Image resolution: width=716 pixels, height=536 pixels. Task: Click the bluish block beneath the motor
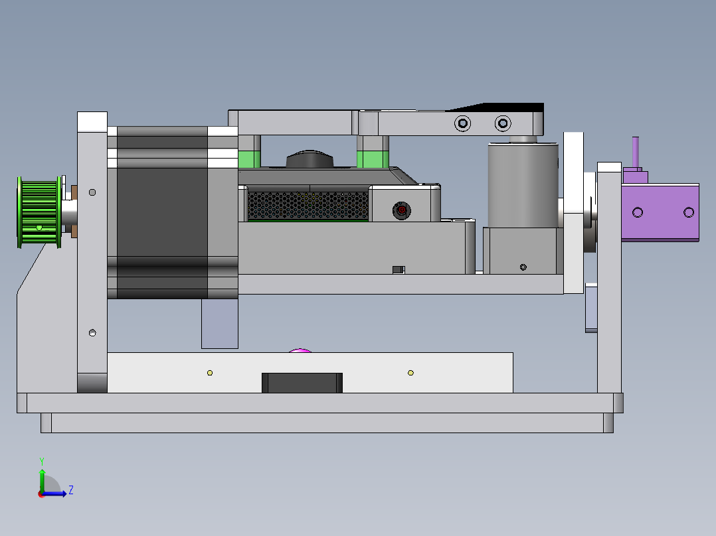click(220, 324)
